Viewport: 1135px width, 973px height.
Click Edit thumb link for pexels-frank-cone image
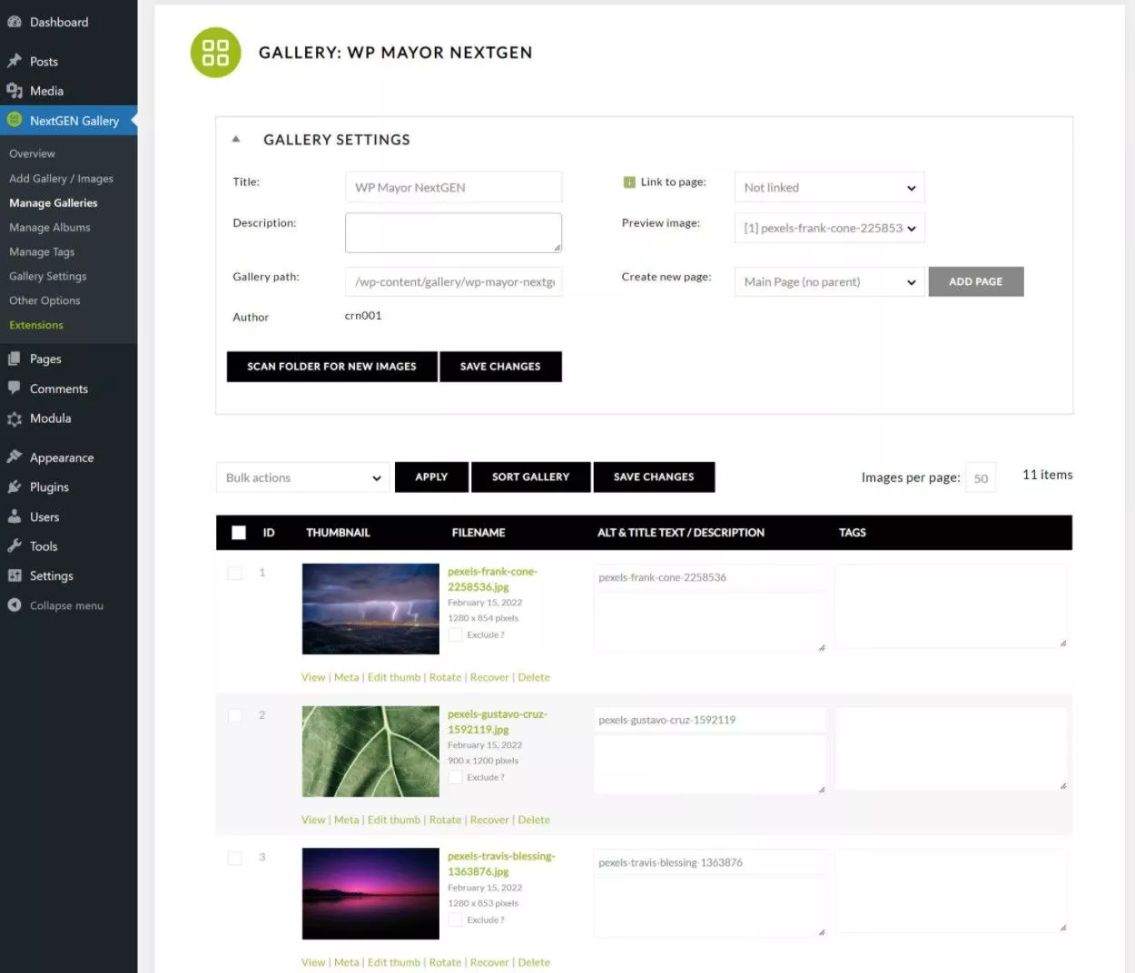pos(394,677)
